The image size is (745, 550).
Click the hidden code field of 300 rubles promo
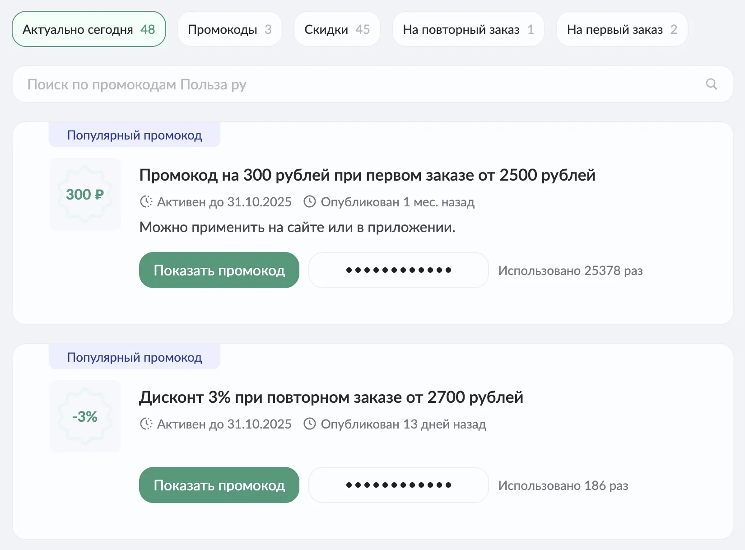point(398,270)
